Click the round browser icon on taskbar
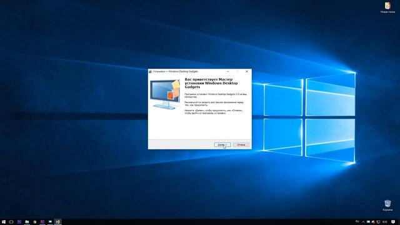This screenshot has width=400, height=225. pos(35,222)
